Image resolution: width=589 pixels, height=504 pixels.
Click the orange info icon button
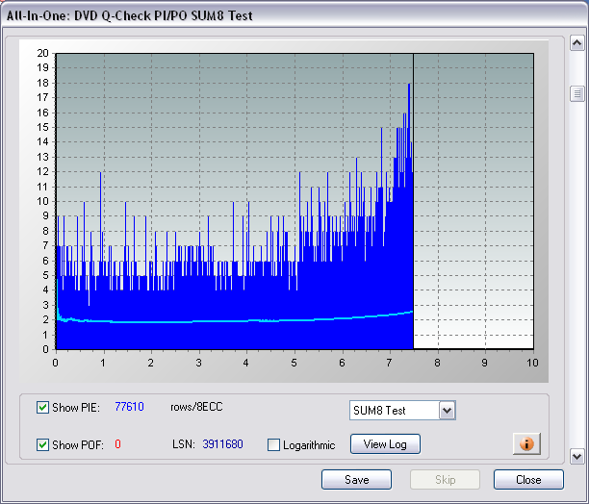pyautogui.click(x=526, y=444)
